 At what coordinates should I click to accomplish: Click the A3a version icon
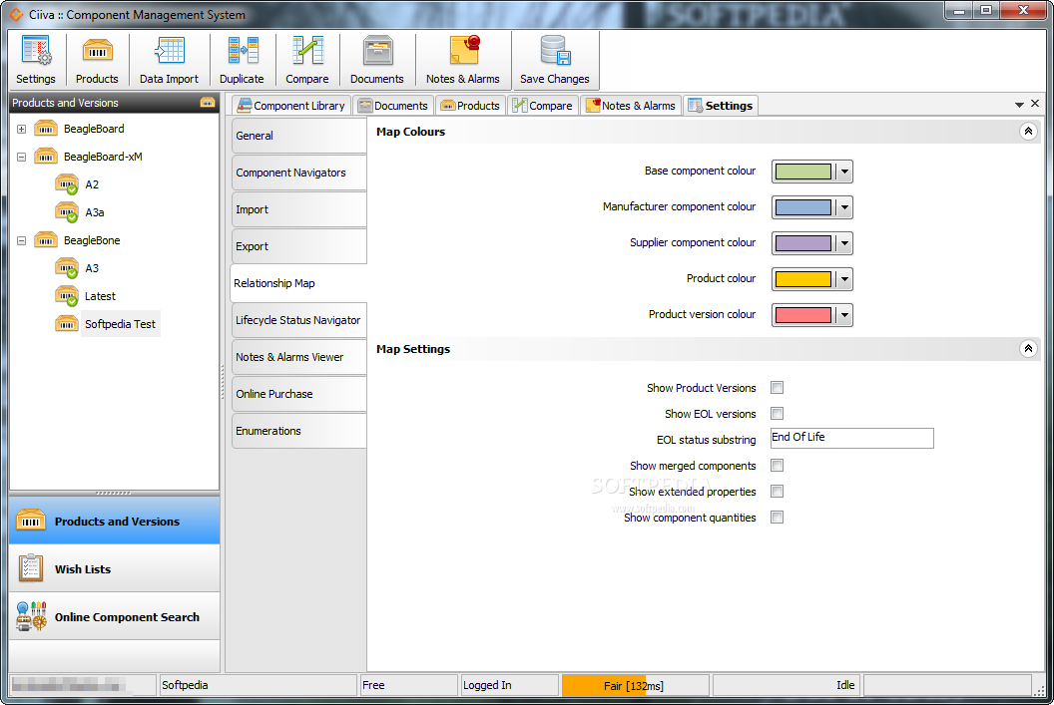pyautogui.click(x=67, y=212)
